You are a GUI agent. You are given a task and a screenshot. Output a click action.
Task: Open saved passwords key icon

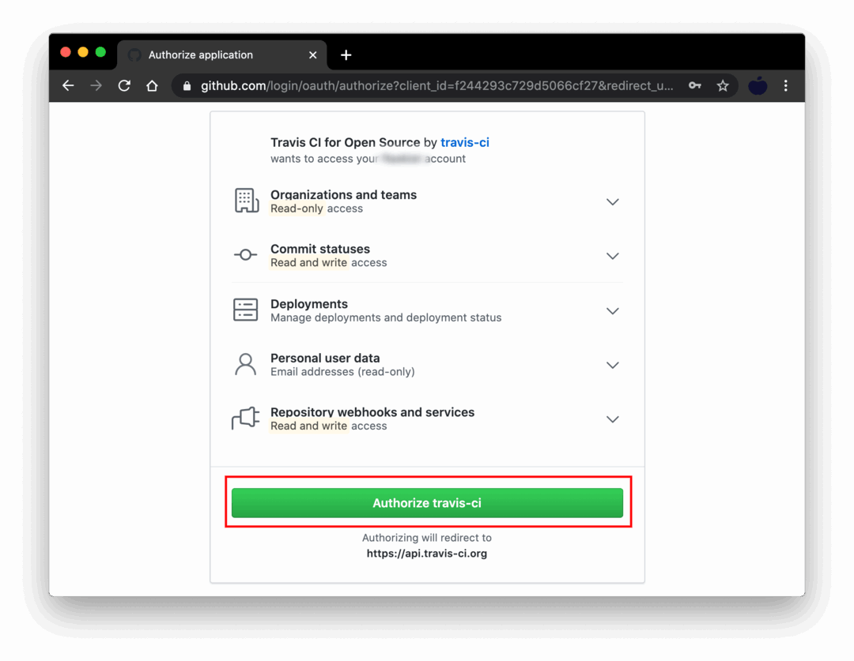click(694, 85)
